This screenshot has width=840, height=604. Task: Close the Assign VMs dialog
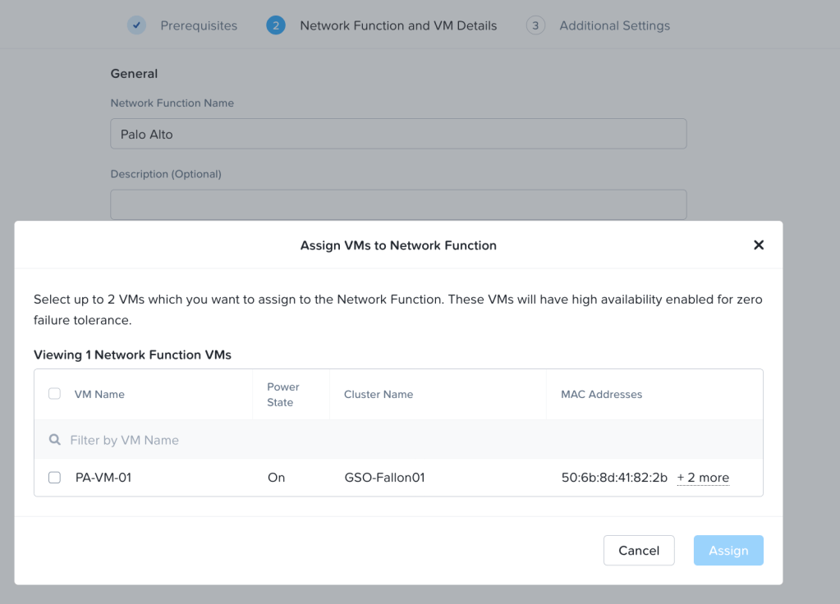click(x=759, y=245)
